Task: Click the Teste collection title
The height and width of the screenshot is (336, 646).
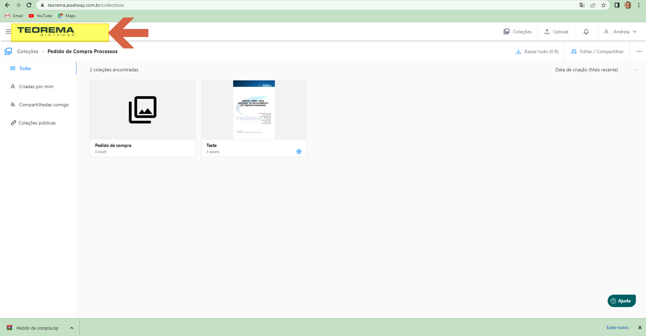Action: point(212,145)
